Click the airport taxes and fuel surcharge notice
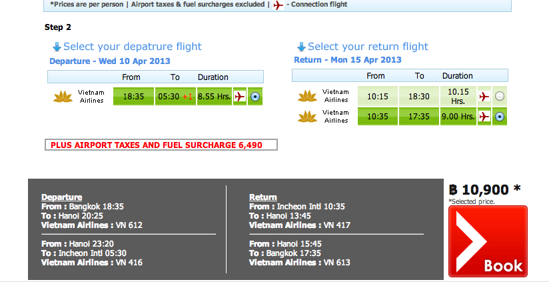 (161, 145)
